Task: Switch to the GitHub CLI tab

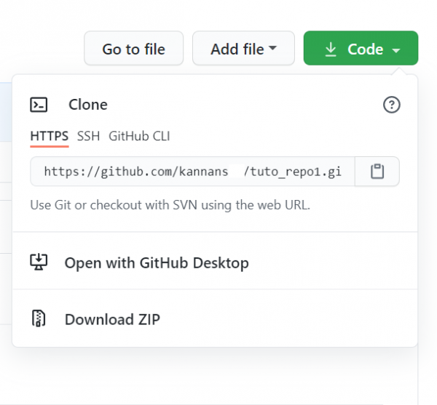Action: point(139,136)
